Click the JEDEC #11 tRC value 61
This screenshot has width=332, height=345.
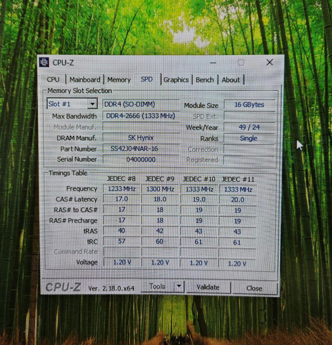click(x=237, y=242)
